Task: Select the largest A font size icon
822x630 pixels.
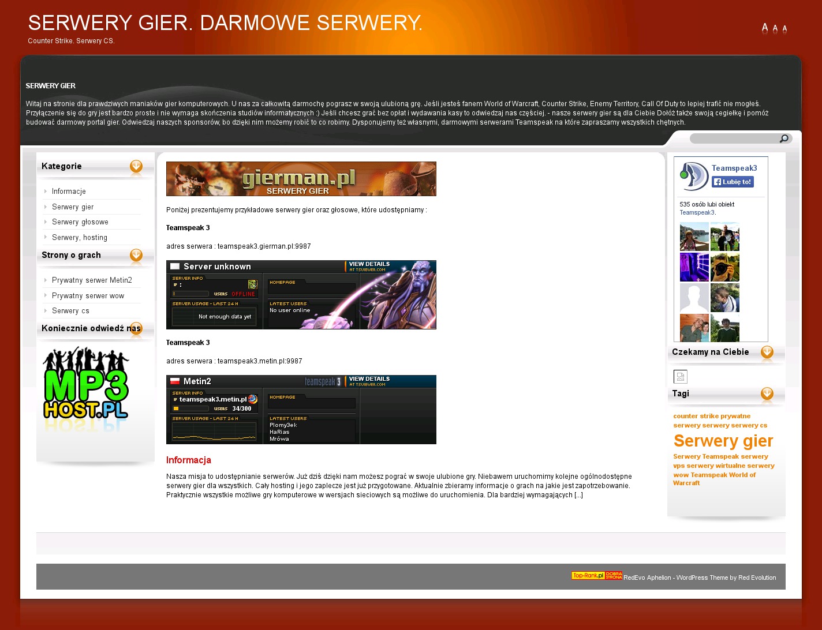Action: (765, 27)
